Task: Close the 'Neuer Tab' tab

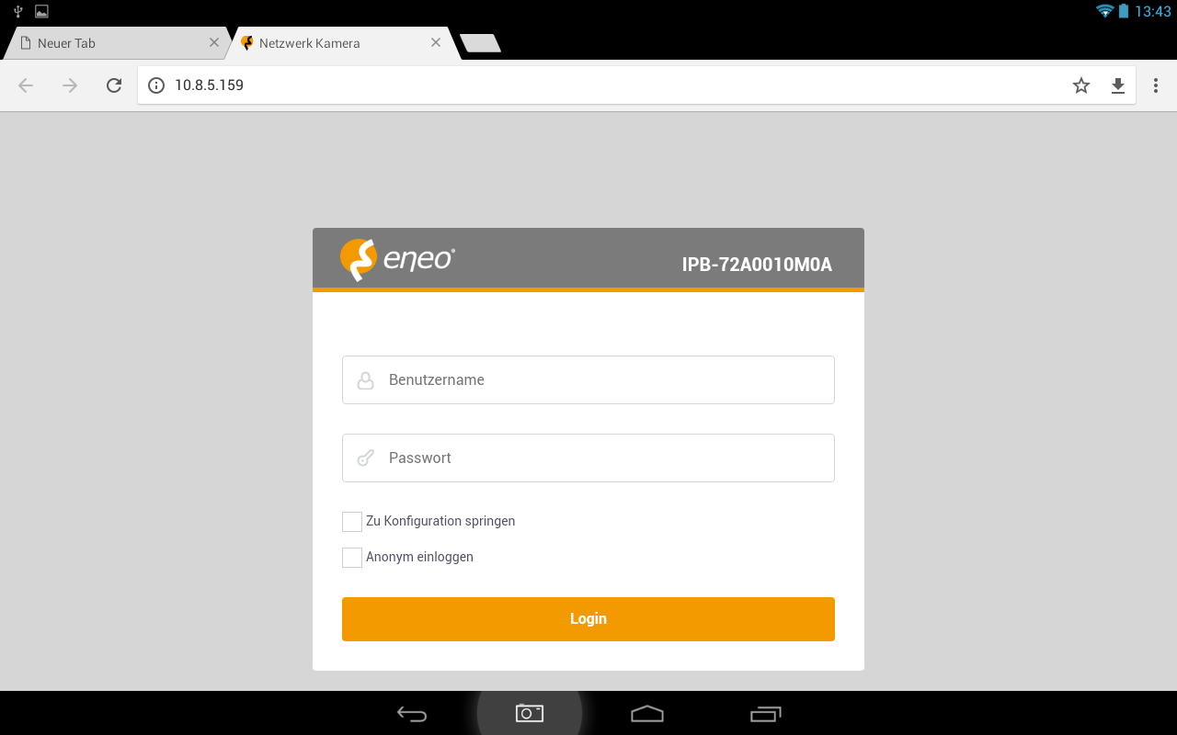Action: tap(214, 42)
